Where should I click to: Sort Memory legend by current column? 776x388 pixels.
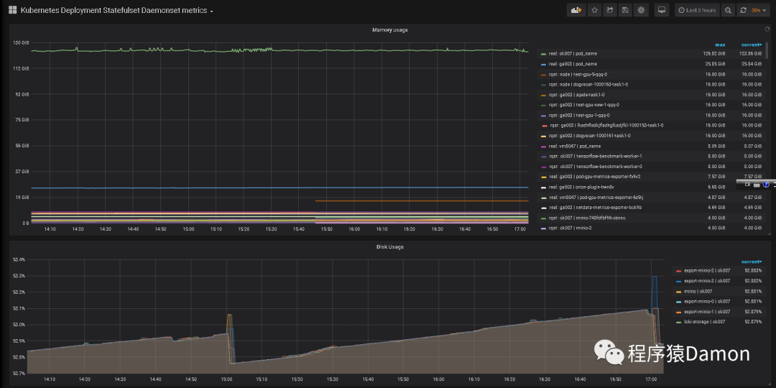tap(752, 45)
